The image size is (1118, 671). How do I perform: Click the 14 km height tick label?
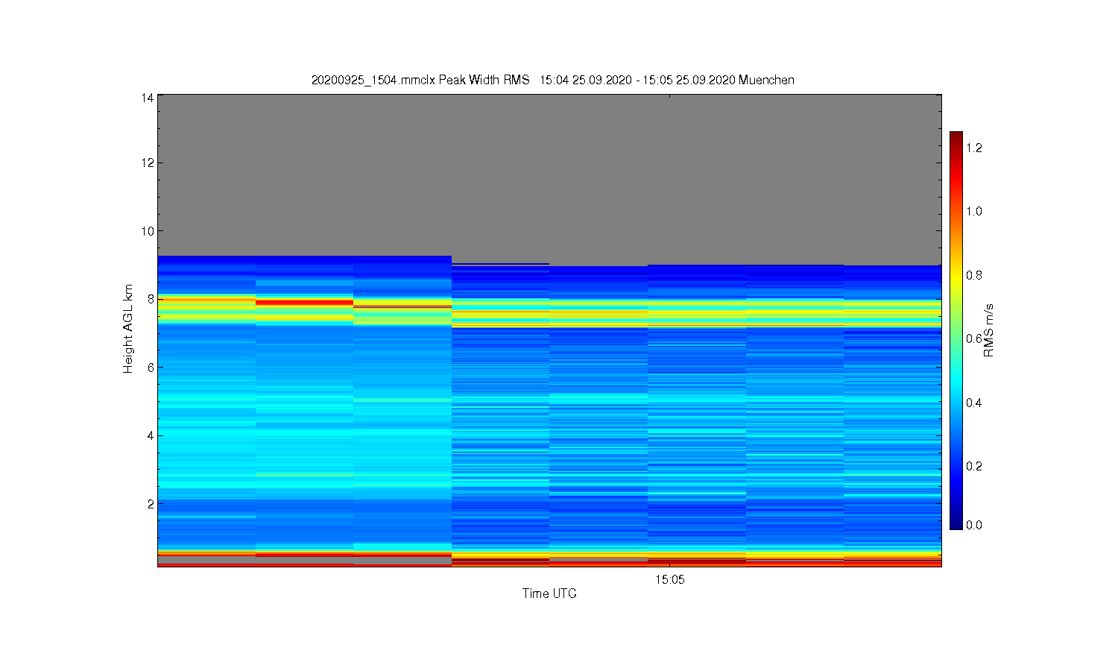pos(148,98)
